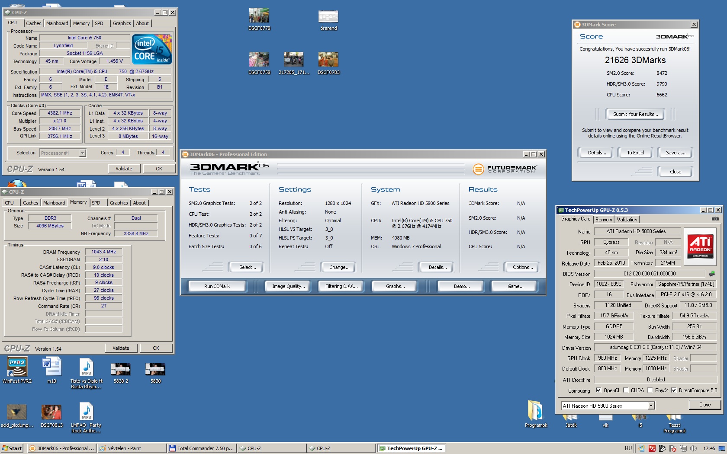Viewport: 727px width, 454px height.
Task: Click the Filtering & AA button
Action: [341, 286]
